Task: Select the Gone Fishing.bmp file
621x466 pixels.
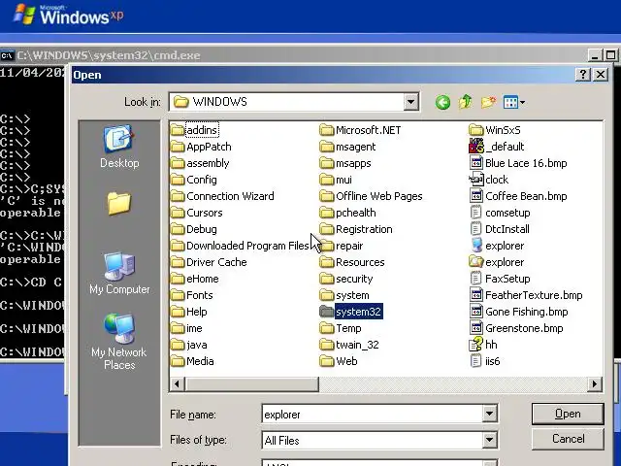Action: [x=519, y=312]
